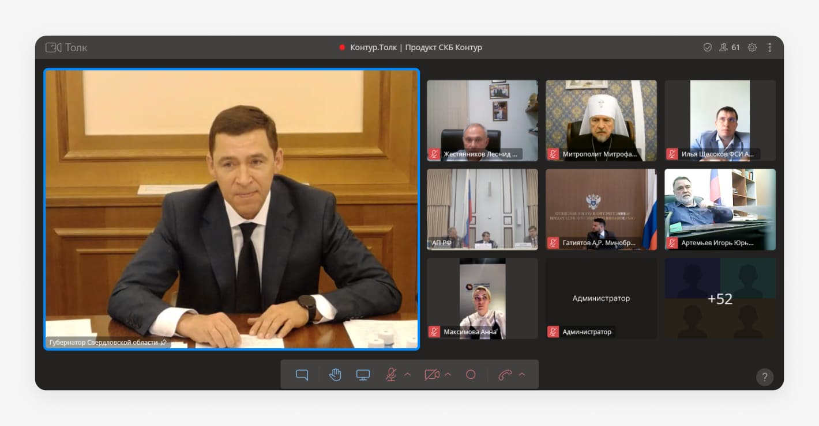
Task: Turn on the camera in bottom toolbar
Action: pos(431,375)
